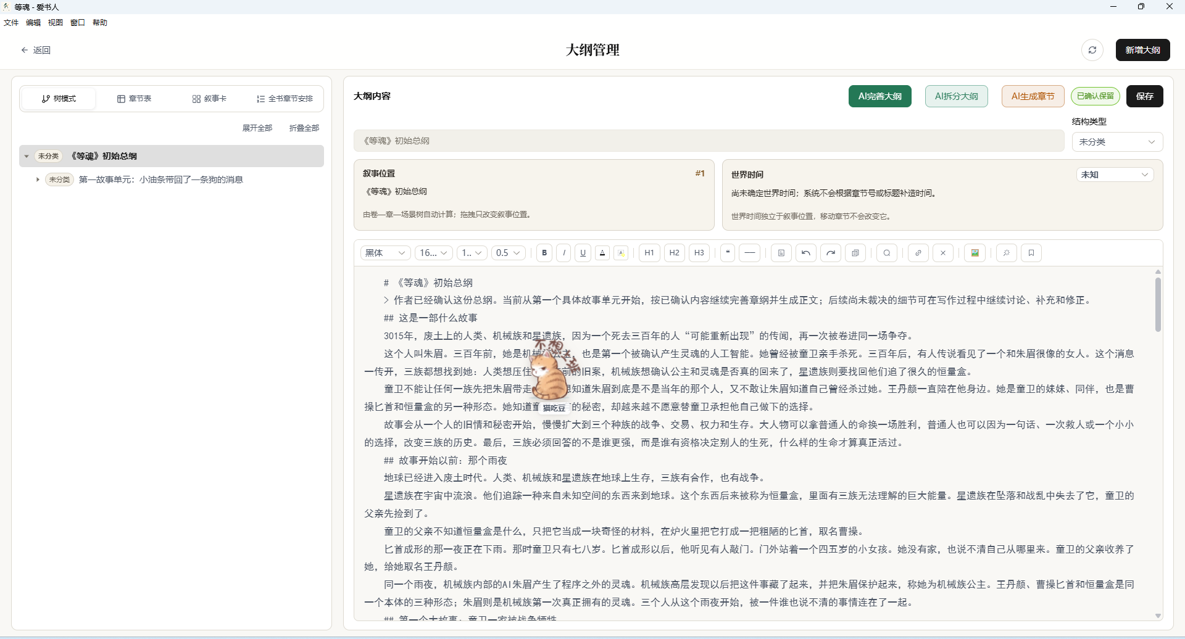Switch to the 章节表 tab

click(134, 99)
